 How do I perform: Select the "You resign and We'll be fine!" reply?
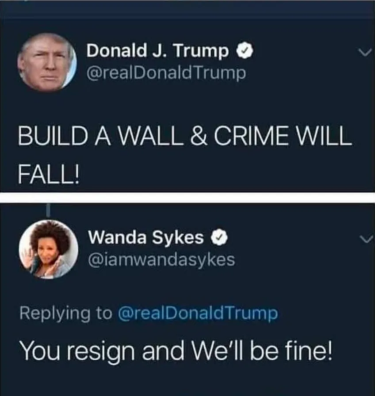click(x=176, y=351)
